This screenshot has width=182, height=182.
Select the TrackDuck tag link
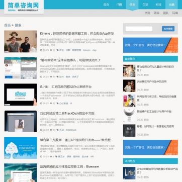(x=71, y=130)
